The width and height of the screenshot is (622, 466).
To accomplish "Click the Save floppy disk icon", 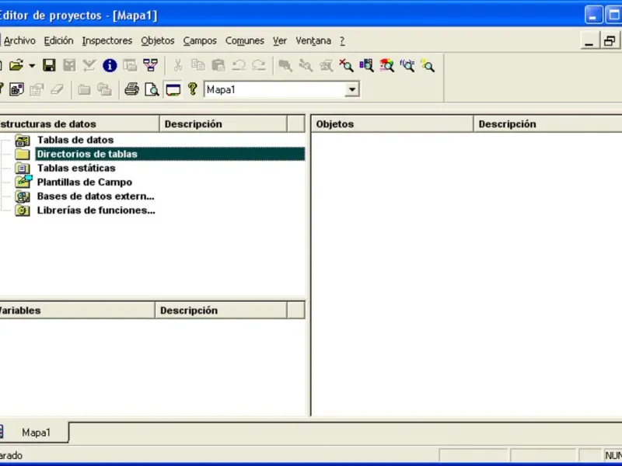I will click(x=49, y=65).
